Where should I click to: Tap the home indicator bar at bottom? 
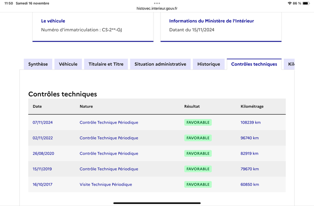click(157, 203)
